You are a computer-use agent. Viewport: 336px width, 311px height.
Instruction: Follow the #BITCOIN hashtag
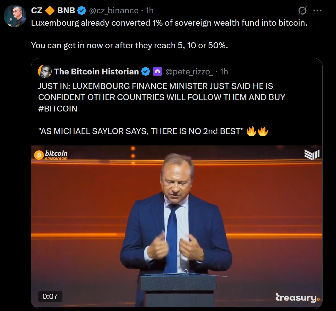click(57, 109)
